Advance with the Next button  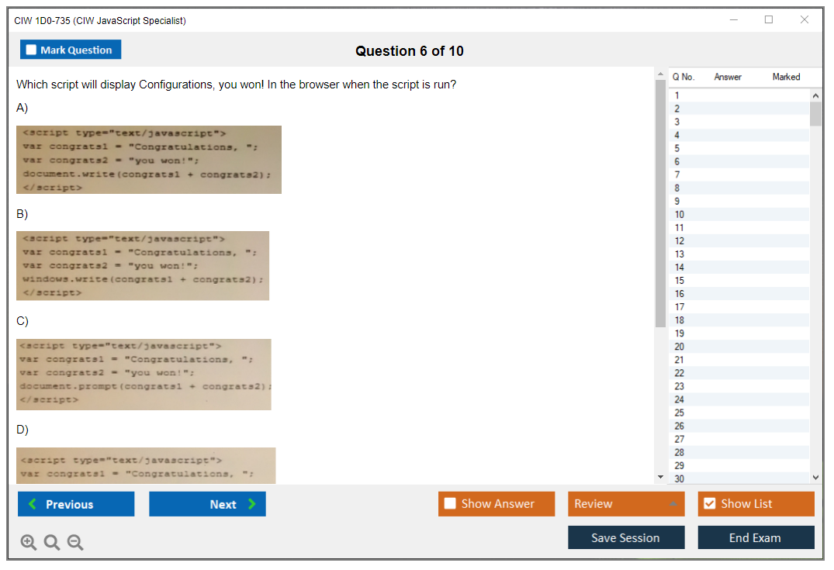207,504
